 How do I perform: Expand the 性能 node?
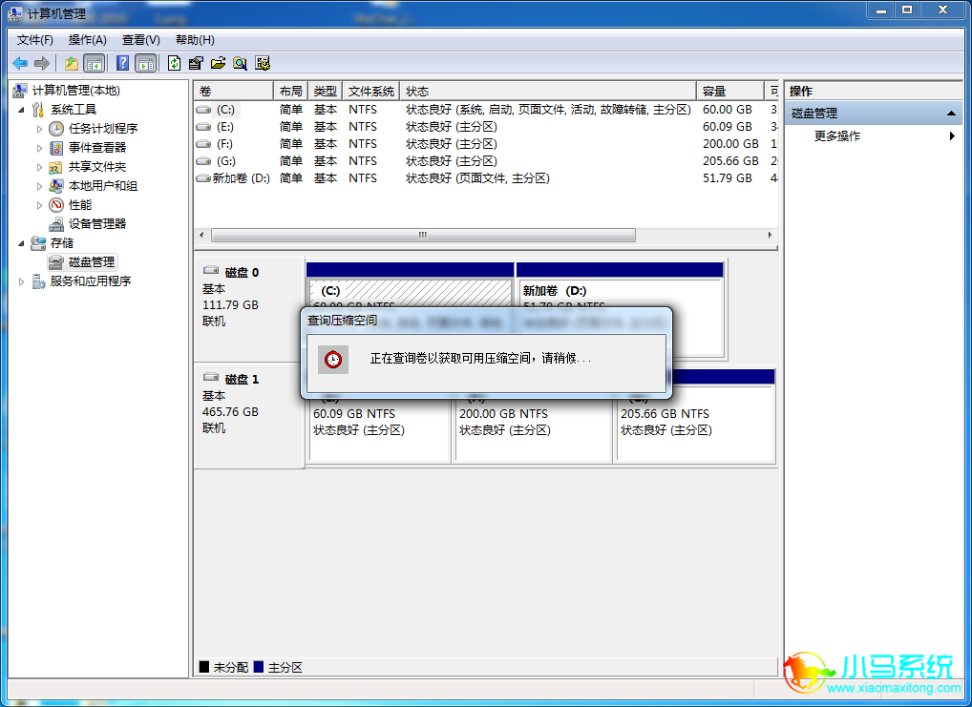(x=40, y=205)
